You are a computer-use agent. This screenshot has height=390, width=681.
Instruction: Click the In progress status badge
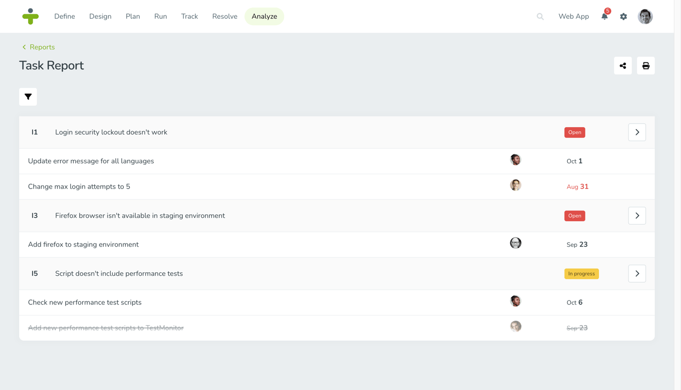pos(582,274)
